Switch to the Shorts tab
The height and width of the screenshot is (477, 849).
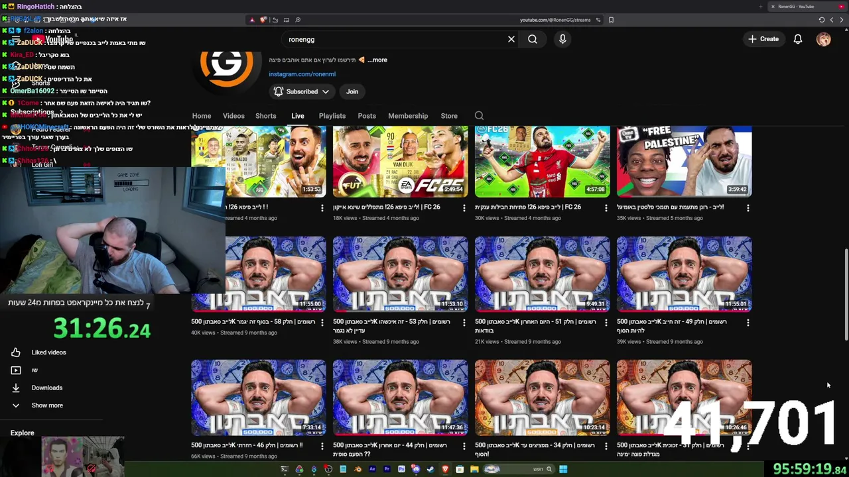(x=266, y=116)
